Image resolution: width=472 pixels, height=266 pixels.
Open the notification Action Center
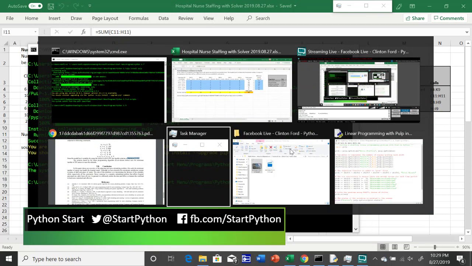[x=460, y=259]
